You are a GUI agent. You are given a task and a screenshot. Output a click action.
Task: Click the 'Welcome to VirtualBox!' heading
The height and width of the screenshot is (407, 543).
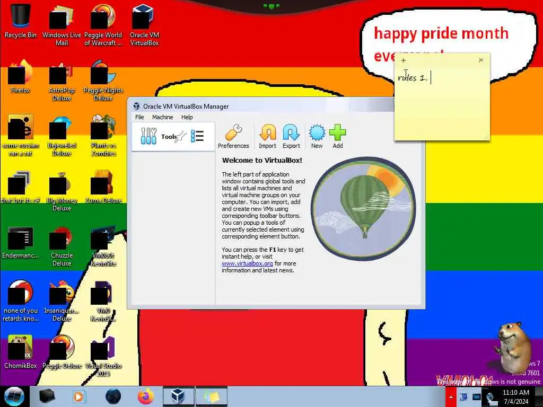(262, 160)
